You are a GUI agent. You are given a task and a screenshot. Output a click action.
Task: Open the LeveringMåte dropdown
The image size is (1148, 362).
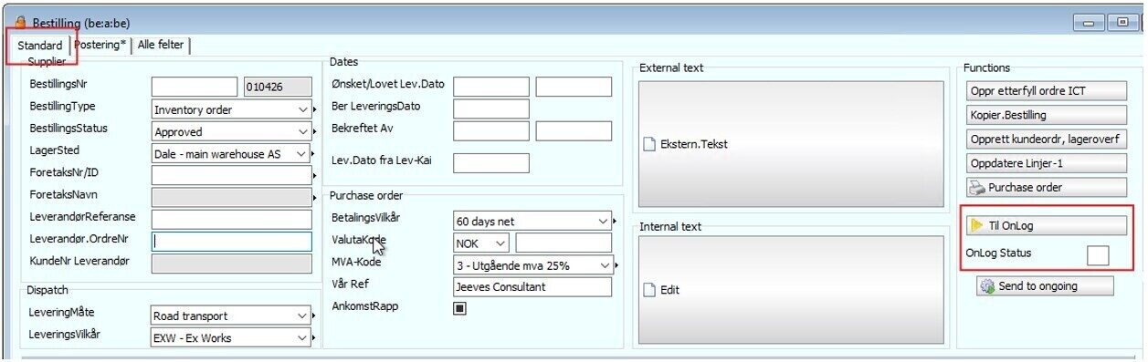click(304, 315)
